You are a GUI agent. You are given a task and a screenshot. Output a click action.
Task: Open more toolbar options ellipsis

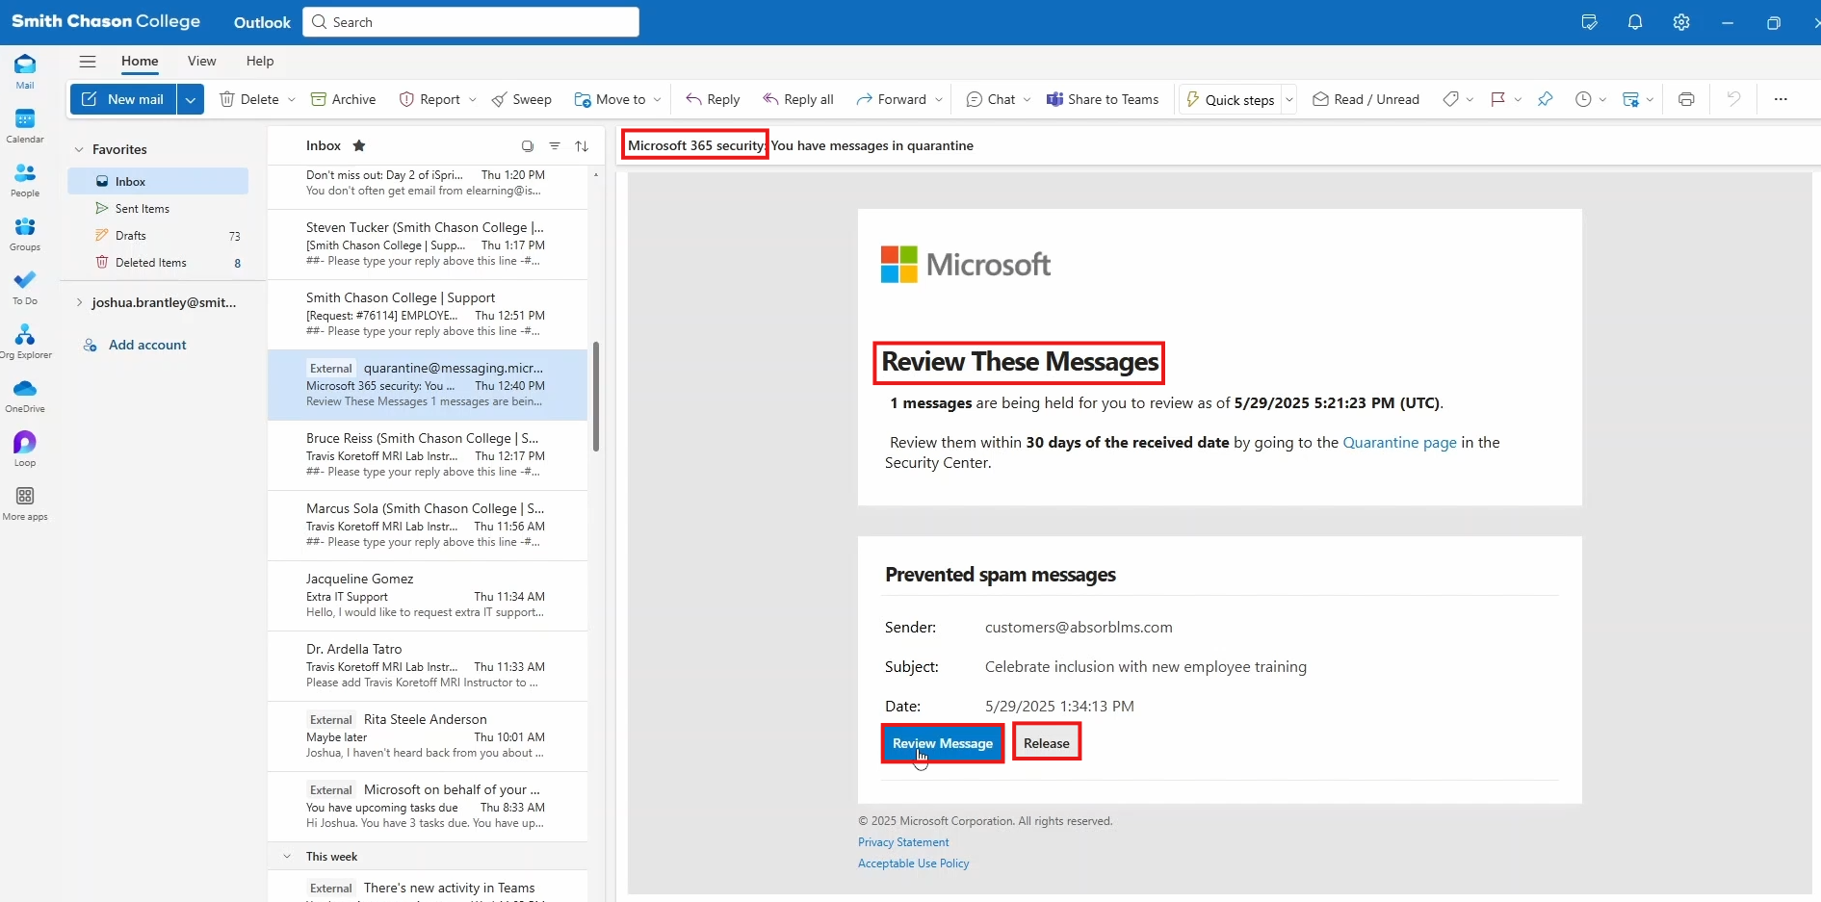coord(1781,99)
